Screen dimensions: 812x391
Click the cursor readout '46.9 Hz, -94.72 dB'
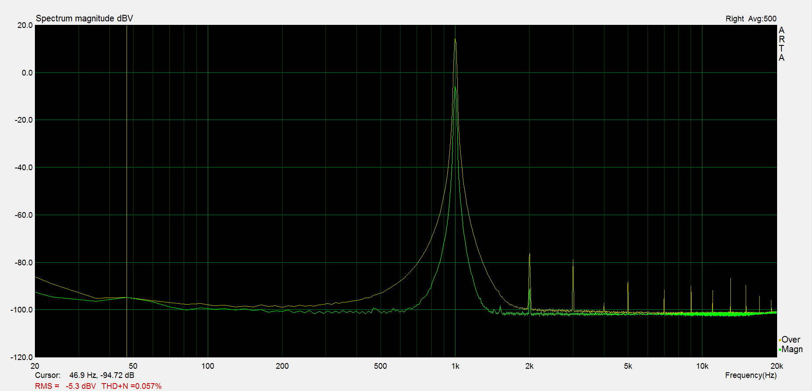click(102, 375)
